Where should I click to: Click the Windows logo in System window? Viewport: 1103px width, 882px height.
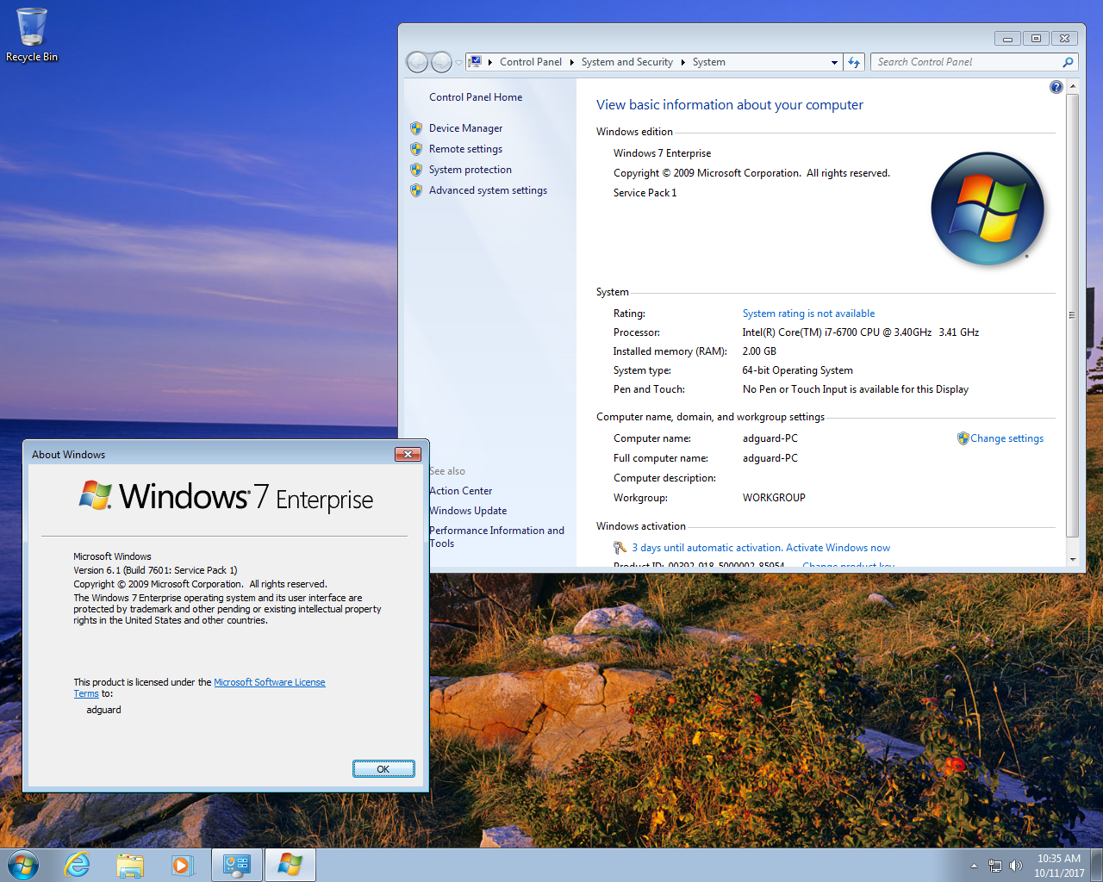click(988, 208)
